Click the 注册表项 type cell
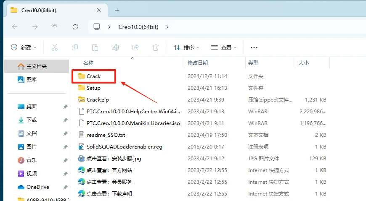The width and height of the screenshot is (366, 201). [x=258, y=146]
